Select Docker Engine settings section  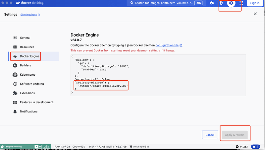tap(34, 56)
